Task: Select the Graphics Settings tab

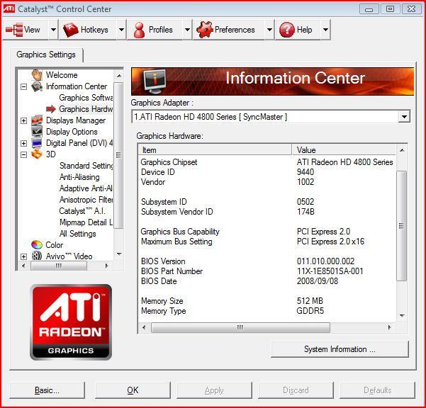Action: click(x=46, y=55)
